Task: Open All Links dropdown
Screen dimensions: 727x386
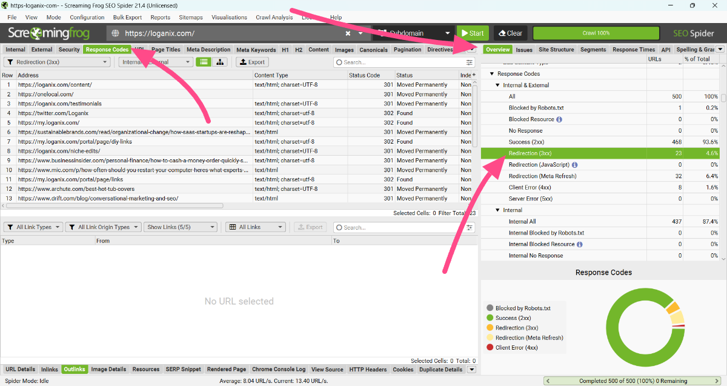Action: click(255, 227)
